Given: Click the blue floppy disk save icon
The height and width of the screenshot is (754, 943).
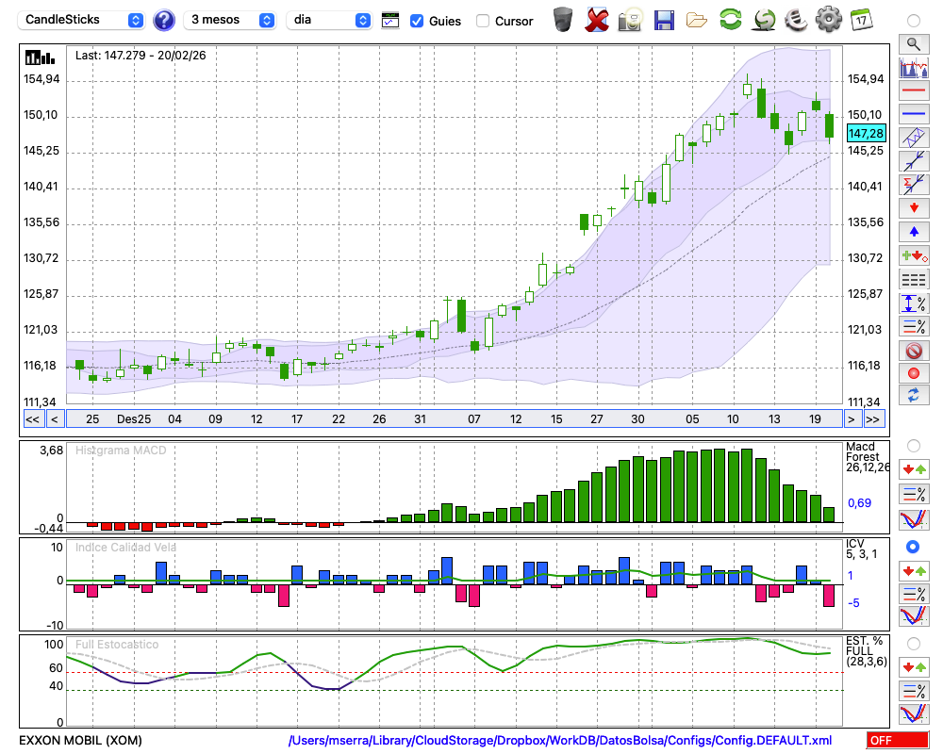Looking at the screenshot, I should pyautogui.click(x=664, y=19).
